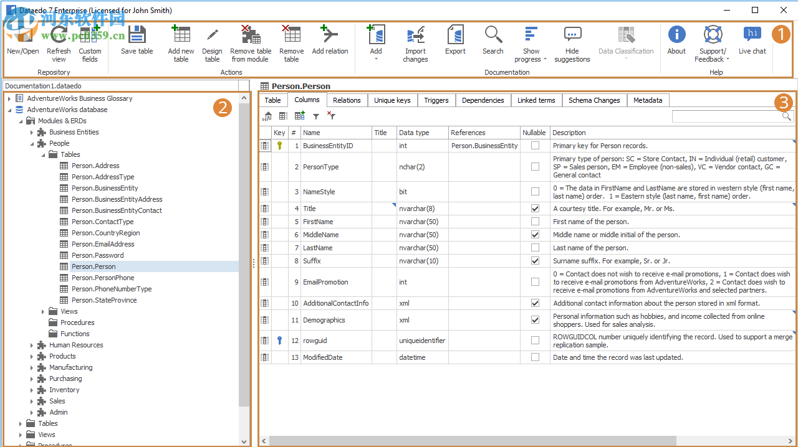The height and width of the screenshot is (447, 798).
Task: Collapse the People module node
Action: tap(32, 143)
